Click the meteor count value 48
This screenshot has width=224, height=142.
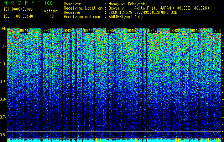coord(52,16)
